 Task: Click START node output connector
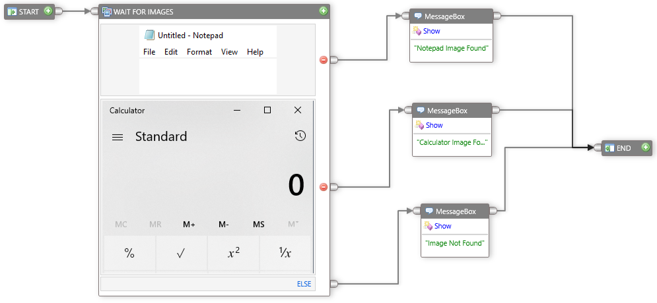[59, 12]
